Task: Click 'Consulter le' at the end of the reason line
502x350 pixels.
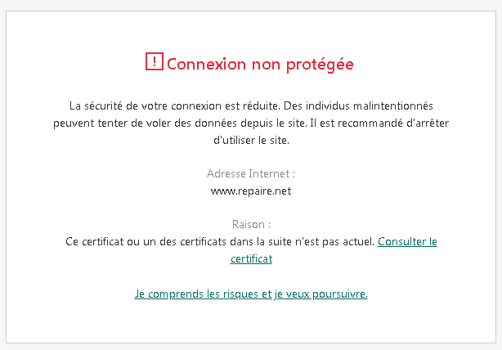Action: point(407,242)
